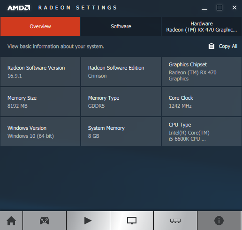The image size is (242, 230).
Task: Select the 16.9.1 version value
Action: 15,76
